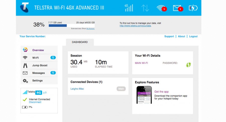
Task: Click the Main badge beside Leighs-iMac
Action: tap(121, 89)
